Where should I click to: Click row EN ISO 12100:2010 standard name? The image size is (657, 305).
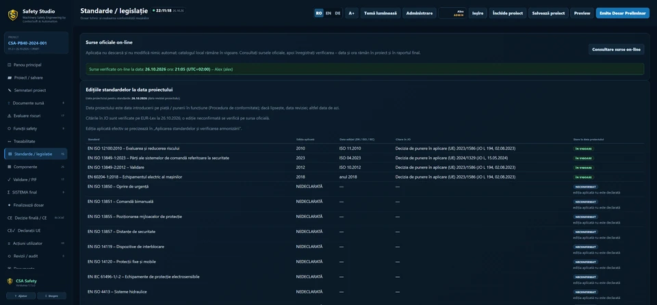pyautogui.click(x=133, y=148)
